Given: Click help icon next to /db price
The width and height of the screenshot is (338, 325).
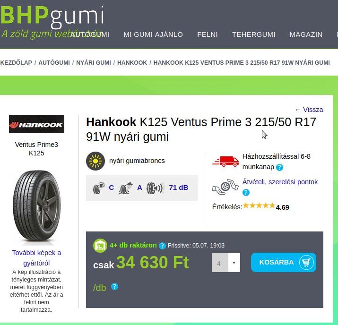Looking at the screenshot, I should pyautogui.click(x=114, y=287).
